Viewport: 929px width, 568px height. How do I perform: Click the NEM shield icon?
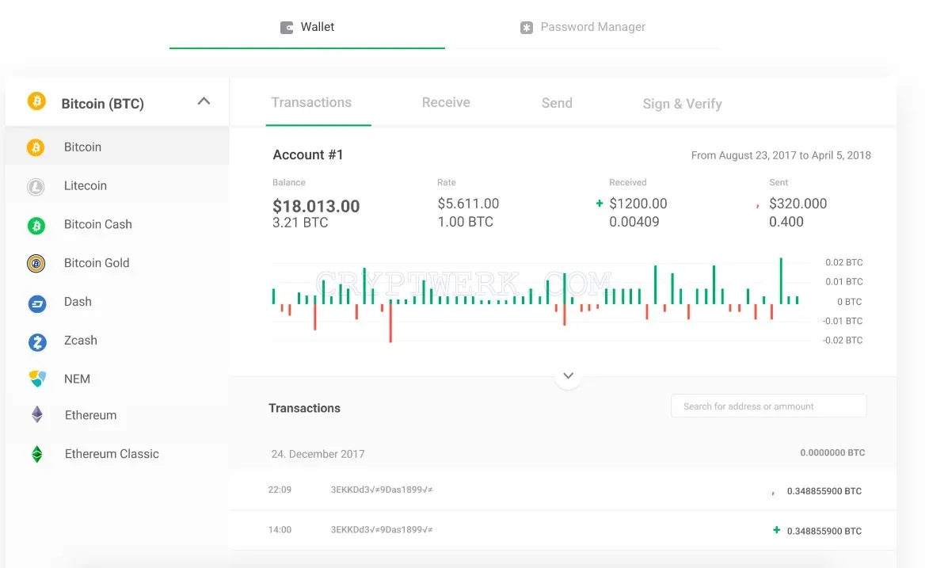pyautogui.click(x=37, y=379)
